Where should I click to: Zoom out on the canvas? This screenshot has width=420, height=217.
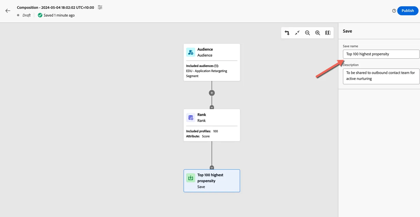coord(307,33)
